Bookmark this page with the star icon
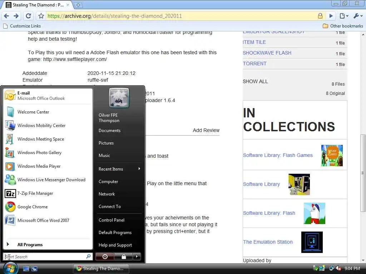The image size is (366, 274). pyautogui.click(x=41, y=16)
